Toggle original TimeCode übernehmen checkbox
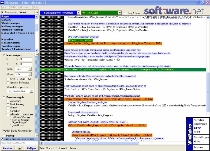The image size is (210, 151). coord(2,139)
